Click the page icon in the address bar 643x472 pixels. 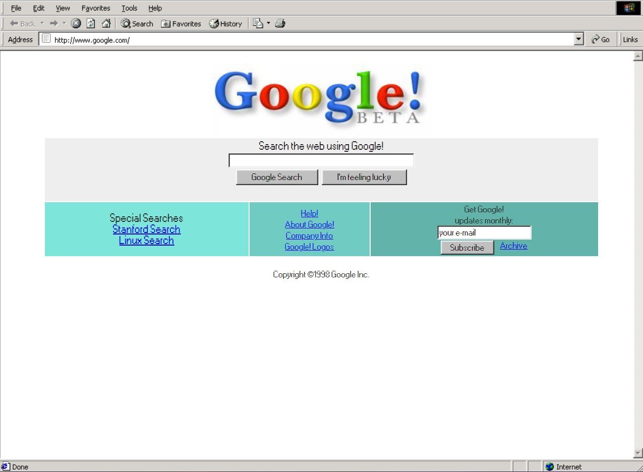point(46,39)
